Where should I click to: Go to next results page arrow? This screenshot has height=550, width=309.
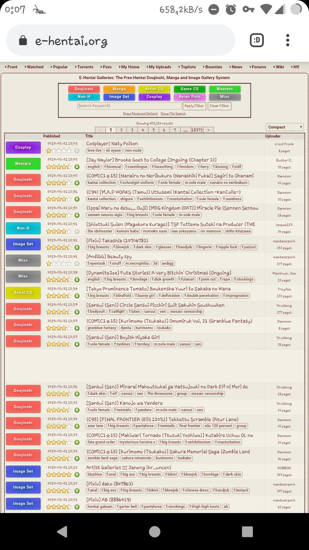click(208, 130)
